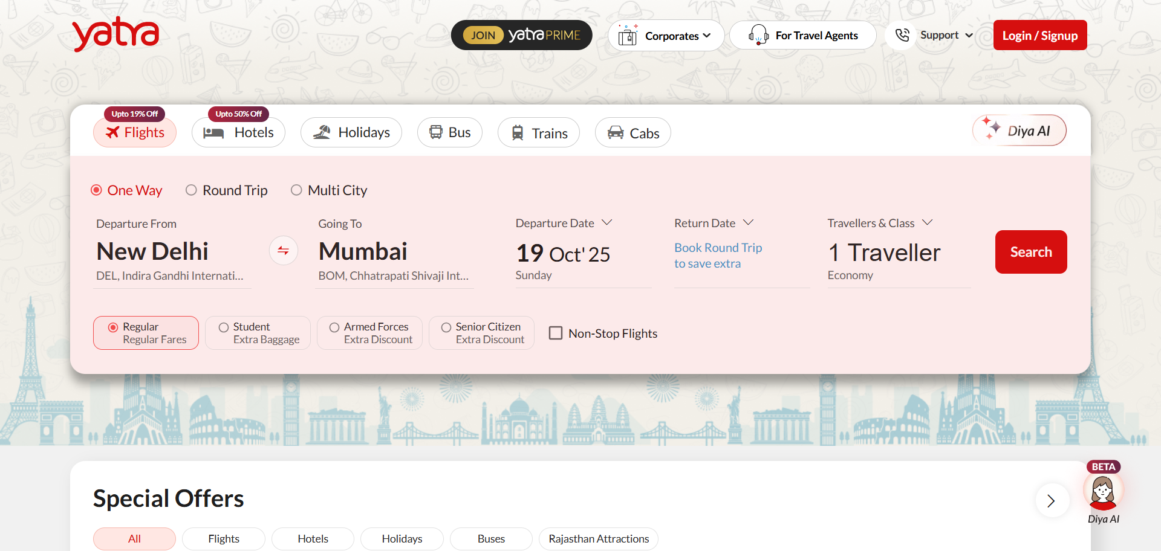Select the Round Trip option

(x=191, y=190)
